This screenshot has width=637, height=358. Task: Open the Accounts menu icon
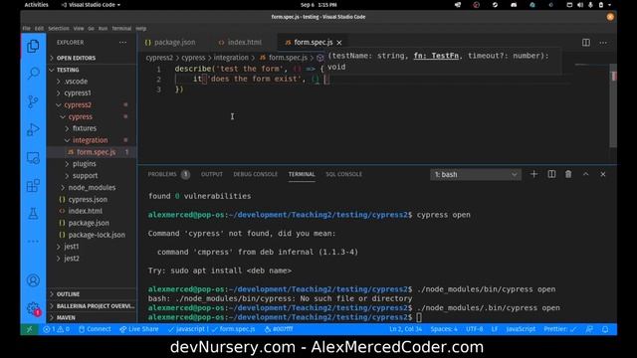coord(33,280)
